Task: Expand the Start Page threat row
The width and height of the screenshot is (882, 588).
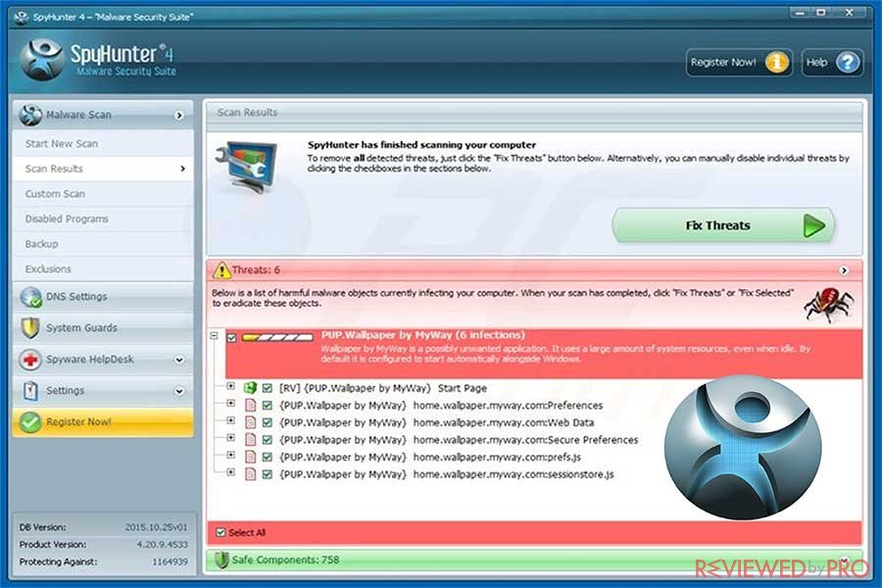Action: click(230, 386)
